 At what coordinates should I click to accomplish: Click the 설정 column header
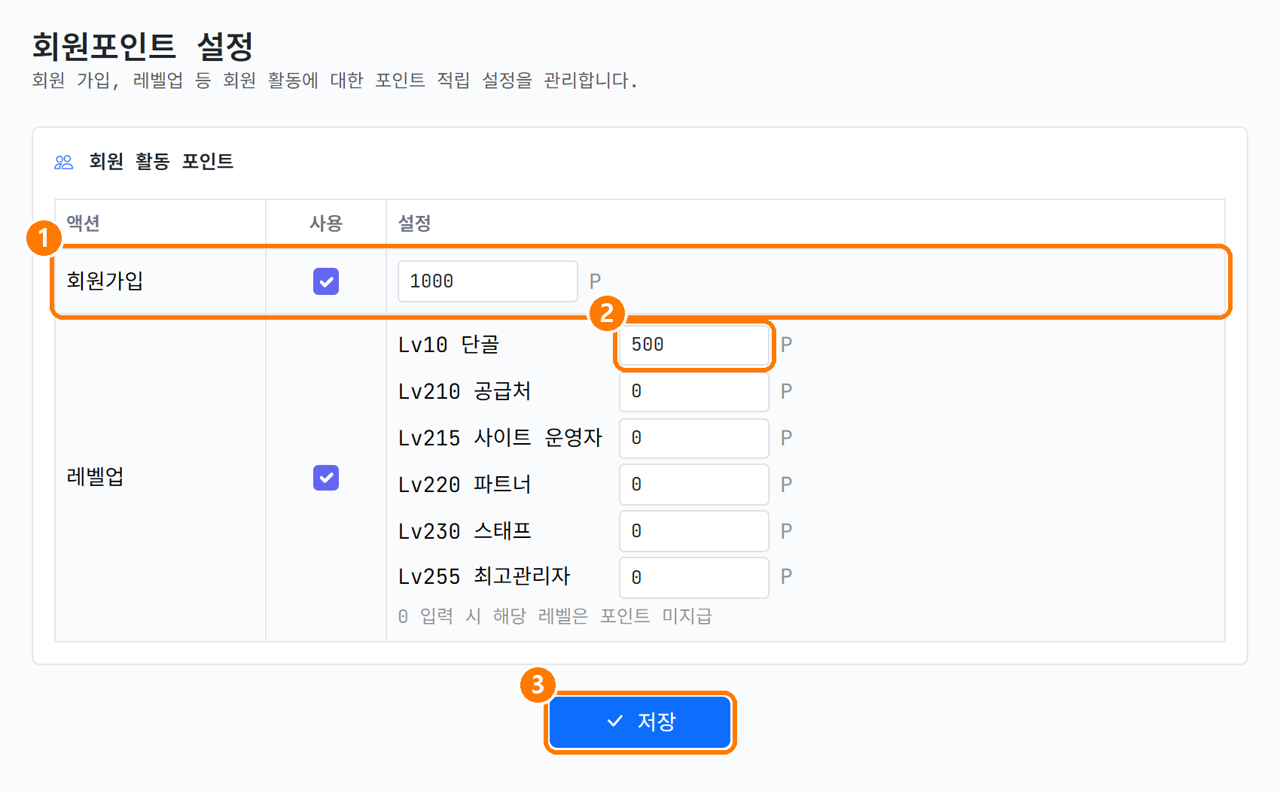[x=414, y=223]
